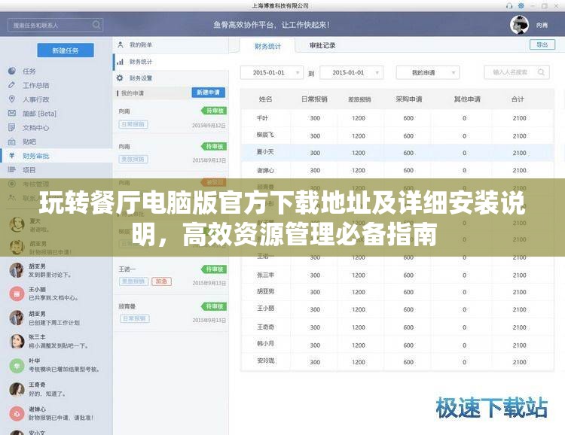Select 张三丰 avatar in the message list
The height and width of the screenshot is (435, 565).
point(17,341)
